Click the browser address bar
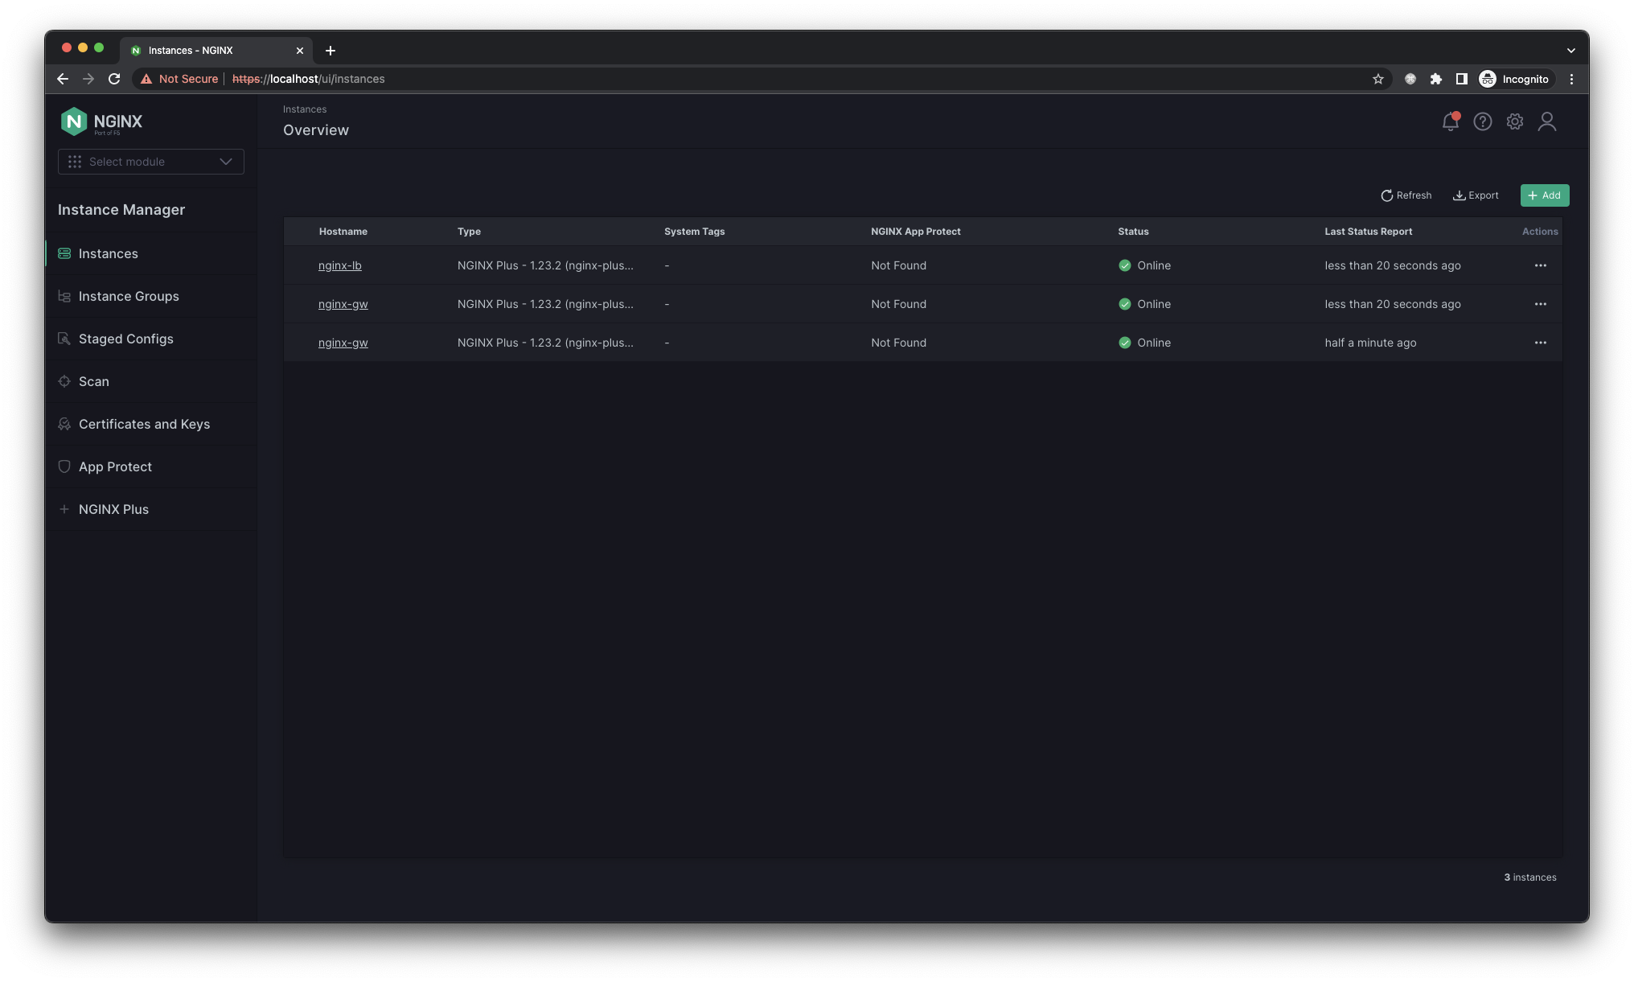This screenshot has height=982, width=1634. (724, 79)
